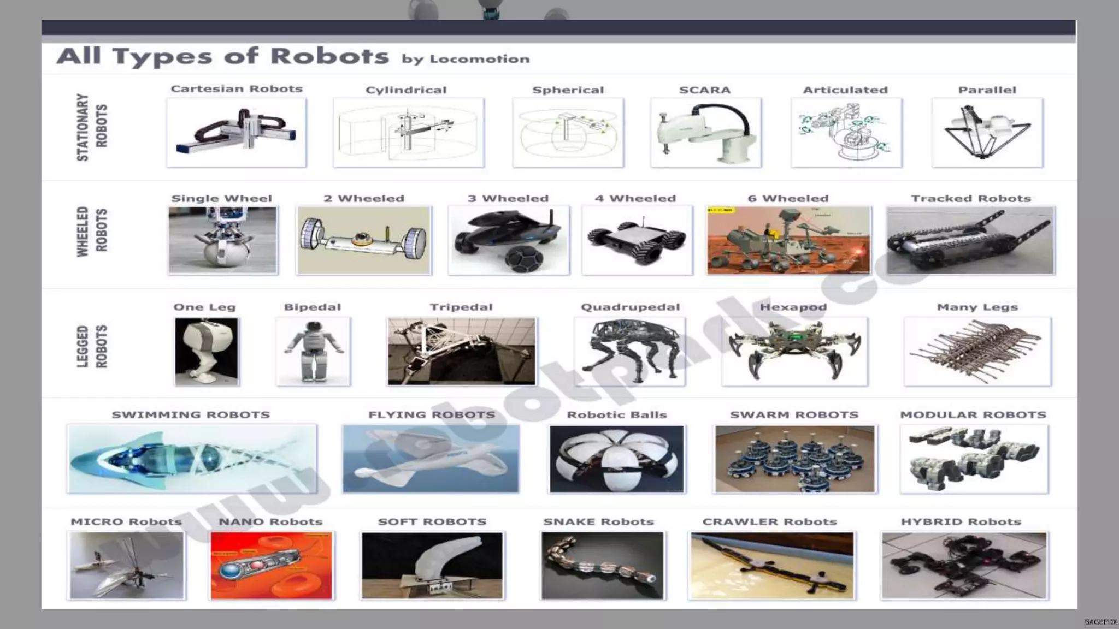This screenshot has width=1119, height=629.
Task: Click the Nano Robots red image
Action: 271,565
